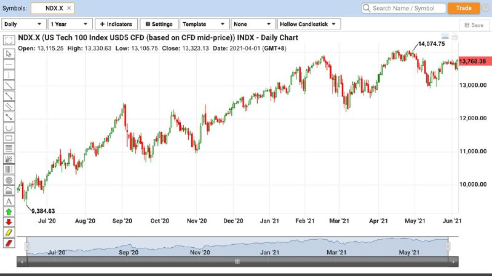Click the Jan '21 label in navigator
This screenshot has width=492, height=276.
(x=269, y=252)
